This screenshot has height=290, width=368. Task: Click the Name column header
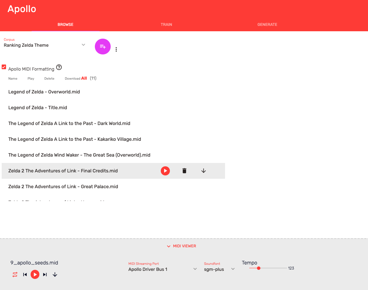[x=13, y=79]
